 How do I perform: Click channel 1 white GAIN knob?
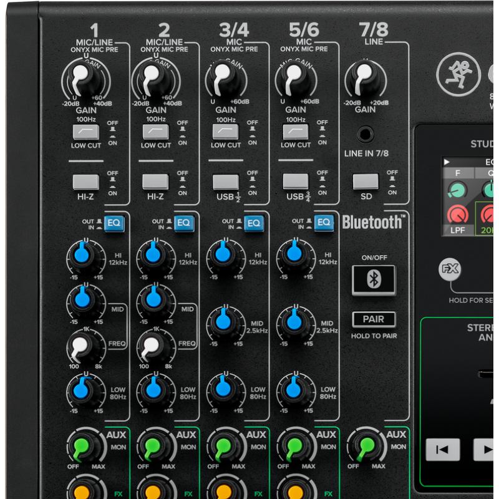(81, 79)
